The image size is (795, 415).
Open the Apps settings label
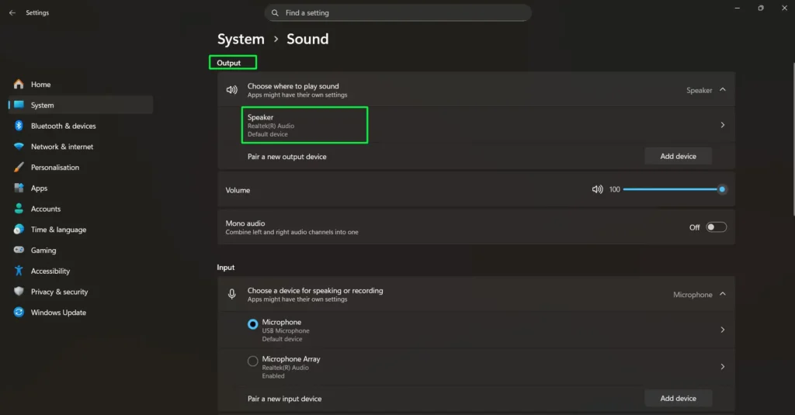pyautogui.click(x=39, y=188)
